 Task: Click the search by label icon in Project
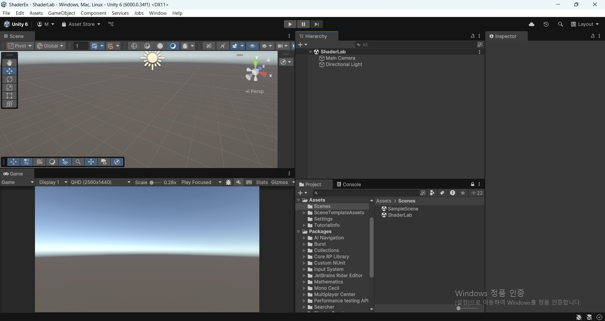442,193
